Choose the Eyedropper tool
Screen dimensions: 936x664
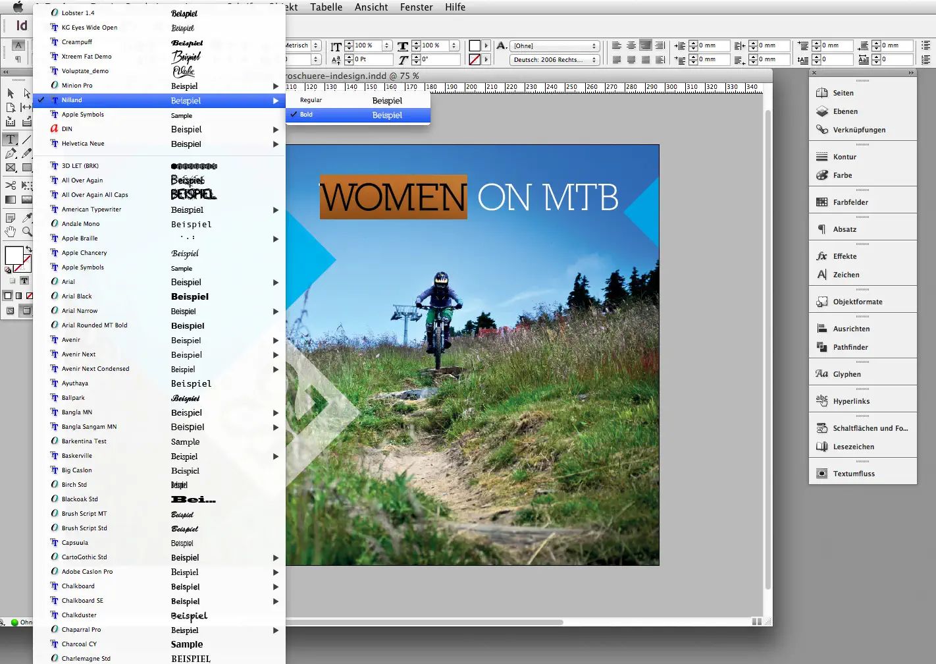(x=26, y=217)
